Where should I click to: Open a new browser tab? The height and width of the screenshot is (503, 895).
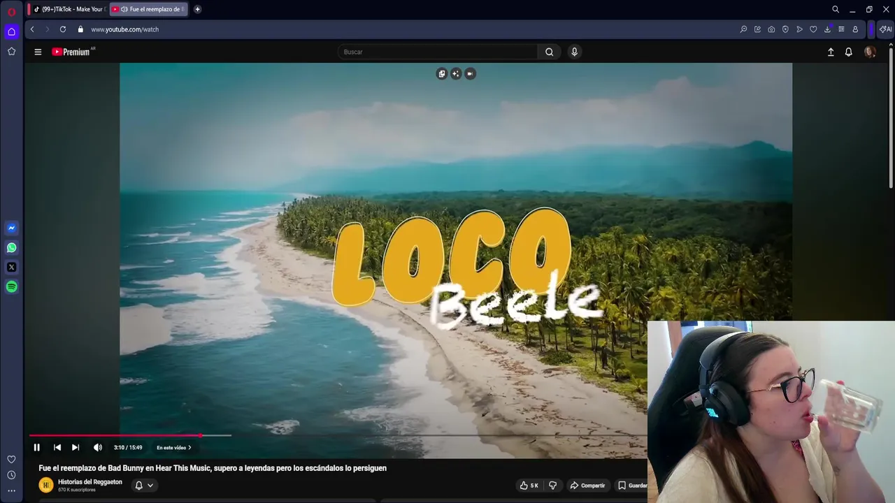click(x=197, y=9)
